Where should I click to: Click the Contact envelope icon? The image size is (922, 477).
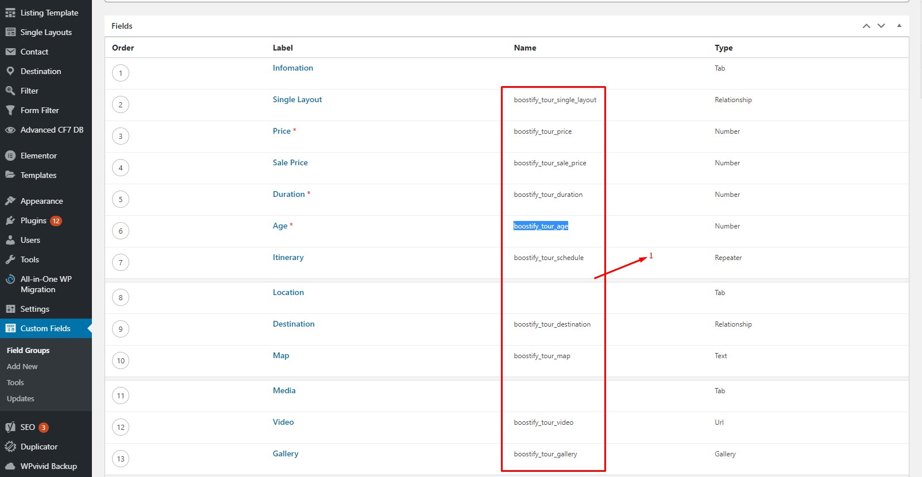point(10,52)
